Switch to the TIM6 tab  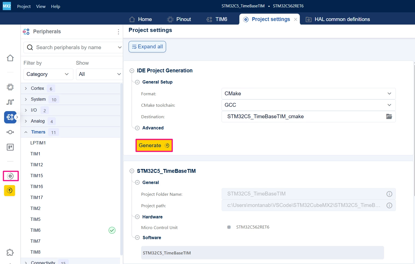(217, 19)
